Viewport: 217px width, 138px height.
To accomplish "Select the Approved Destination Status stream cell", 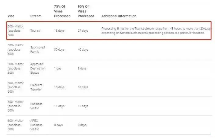I will [x=38, y=68].
